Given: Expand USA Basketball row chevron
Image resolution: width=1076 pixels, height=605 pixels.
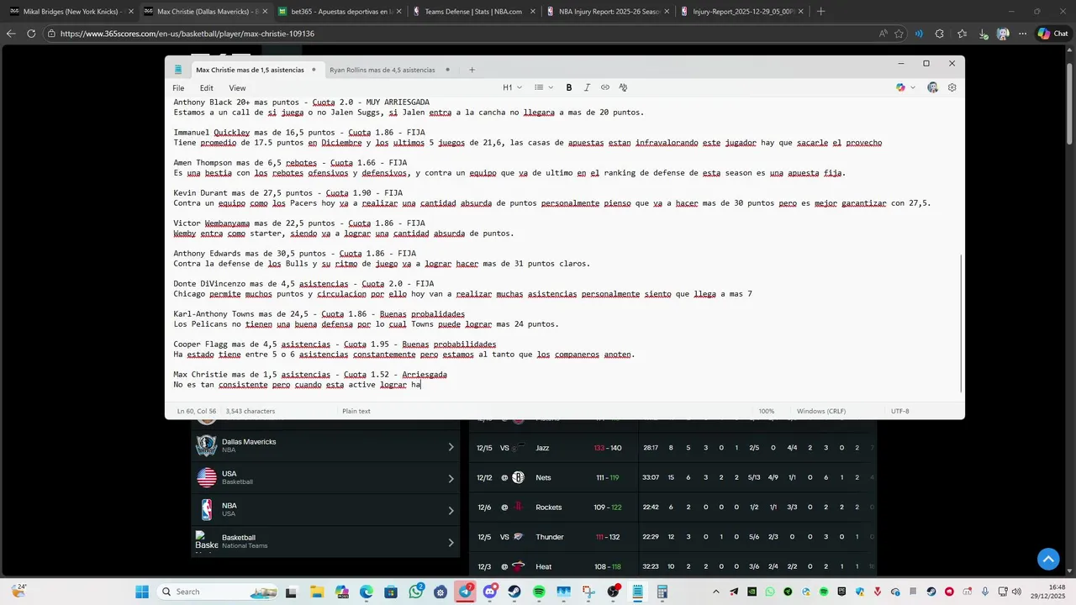Looking at the screenshot, I should point(451,479).
